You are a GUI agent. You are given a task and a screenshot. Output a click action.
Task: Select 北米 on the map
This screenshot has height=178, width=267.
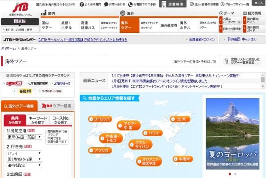(x=180, y=119)
